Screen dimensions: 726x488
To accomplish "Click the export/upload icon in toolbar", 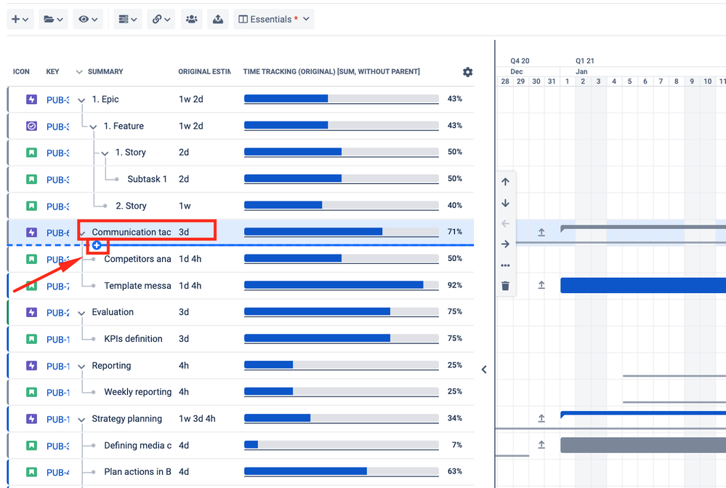I will click(x=217, y=20).
